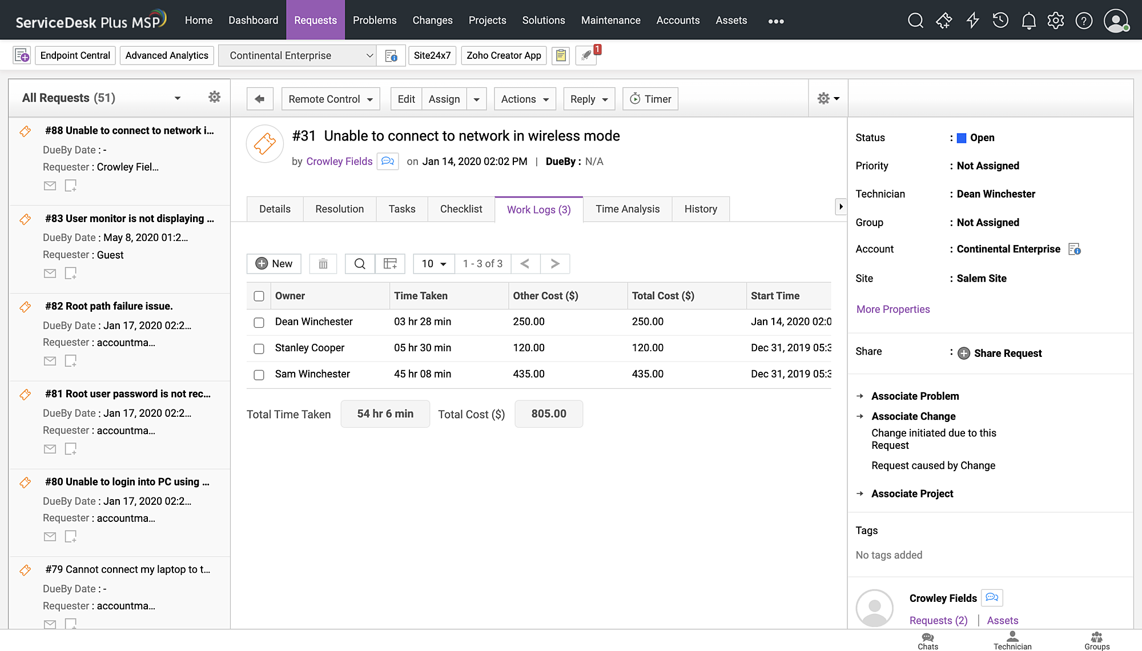This screenshot has height=651, width=1142.
Task: Open the ticket creation icon in top bar
Action: pos(944,20)
